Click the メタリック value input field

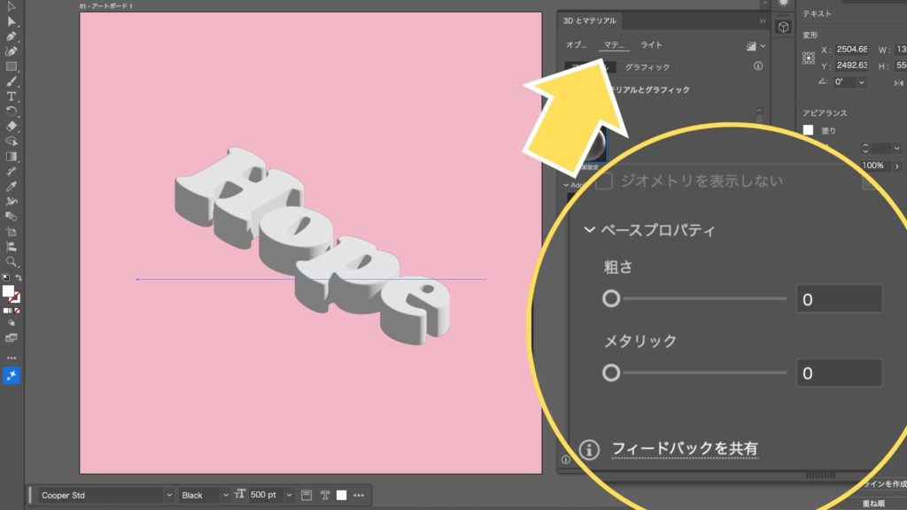[x=838, y=373]
